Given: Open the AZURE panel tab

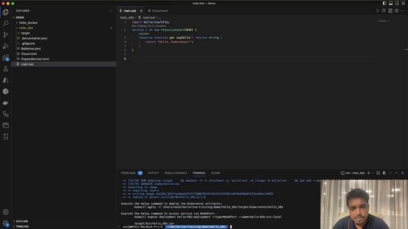Looking at the screenshot, I should click(215, 173).
